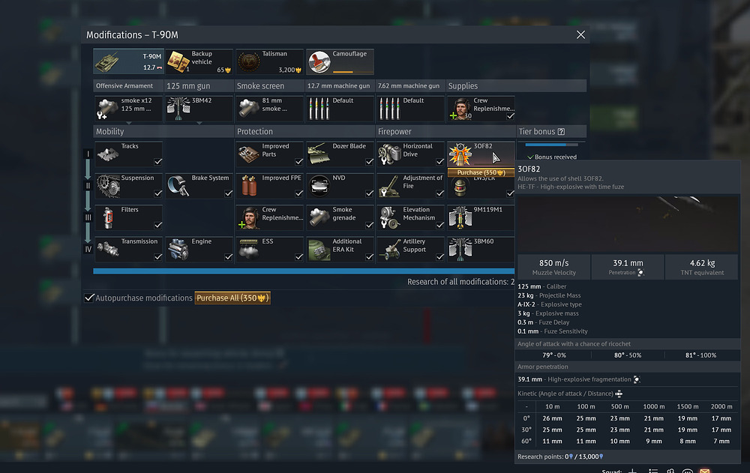The height and width of the screenshot is (473, 750).
Task: Click the Purchase button under 3OF82
Action: click(480, 172)
